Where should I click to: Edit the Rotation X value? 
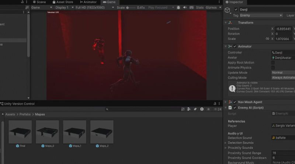pyautogui.click(x=284, y=34)
